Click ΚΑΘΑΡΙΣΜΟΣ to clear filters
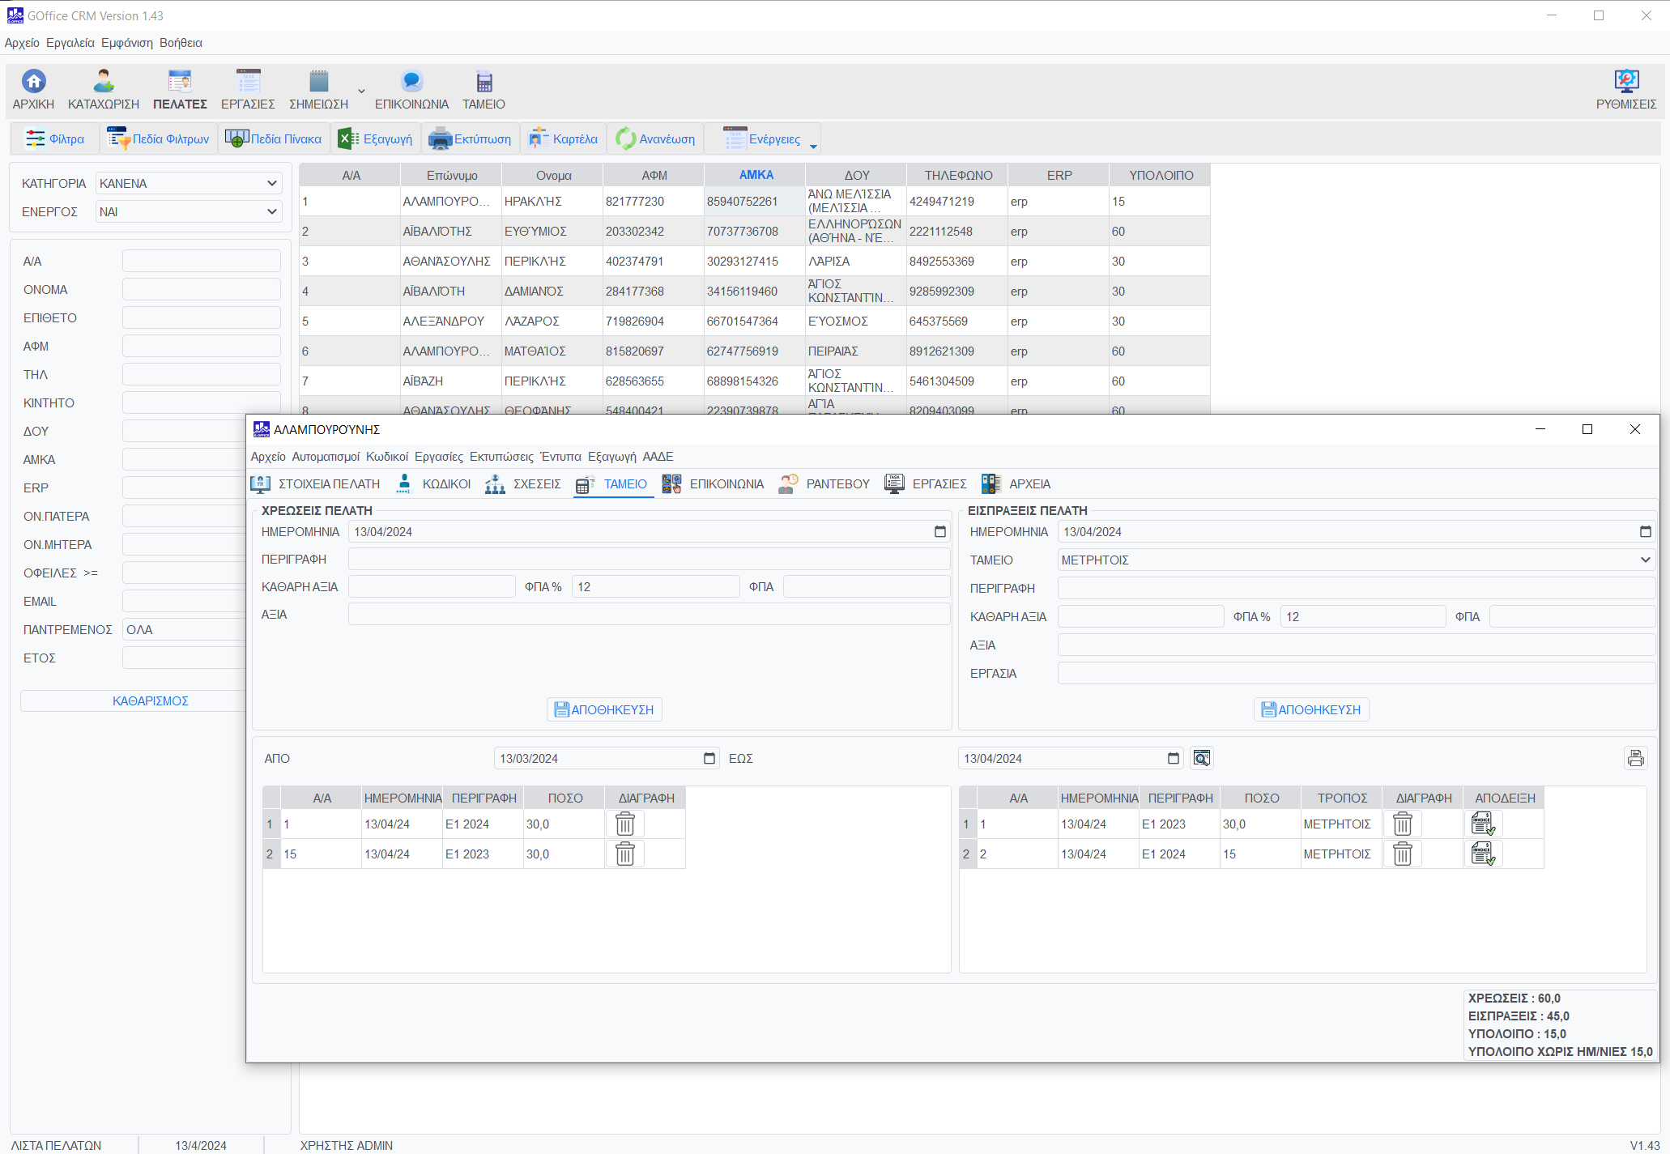The width and height of the screenshot is (1670, 1154). 150,700
